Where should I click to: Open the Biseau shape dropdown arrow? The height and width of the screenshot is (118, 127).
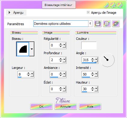click(x=32, y=49)
